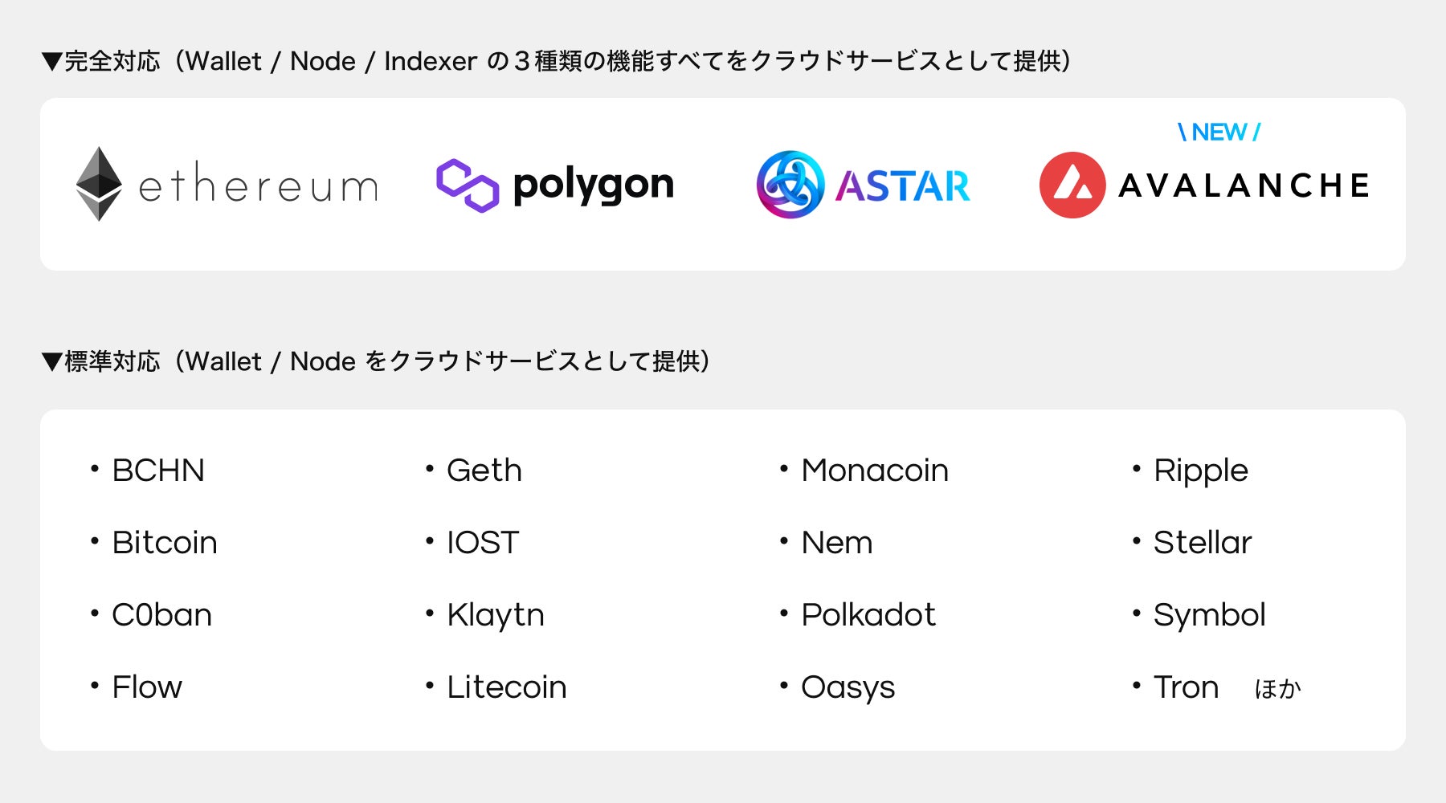The width and height of the screenshot is (1446, 803).
Task: Click the AVALANCHE wordmark text
Action: tap(1244, 185)
